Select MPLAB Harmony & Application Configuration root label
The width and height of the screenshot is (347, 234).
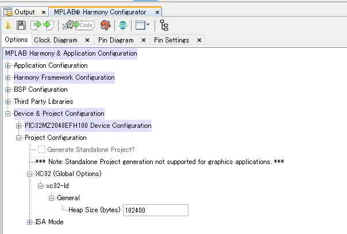pyautogui.click(x=71, y=53)
